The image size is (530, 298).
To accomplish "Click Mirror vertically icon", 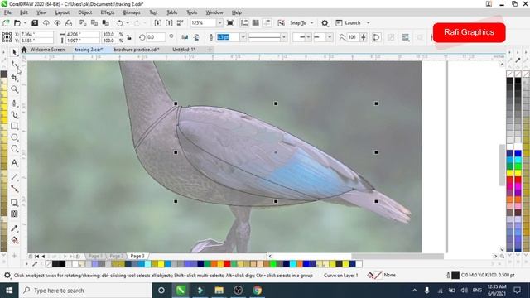I will tap(196, 37).
